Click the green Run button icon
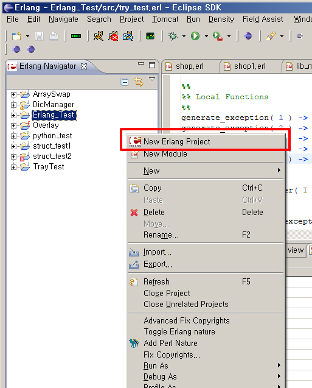 195,36
